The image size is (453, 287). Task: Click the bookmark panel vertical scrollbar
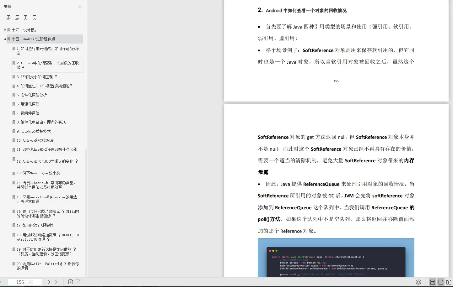click(86, 211)
